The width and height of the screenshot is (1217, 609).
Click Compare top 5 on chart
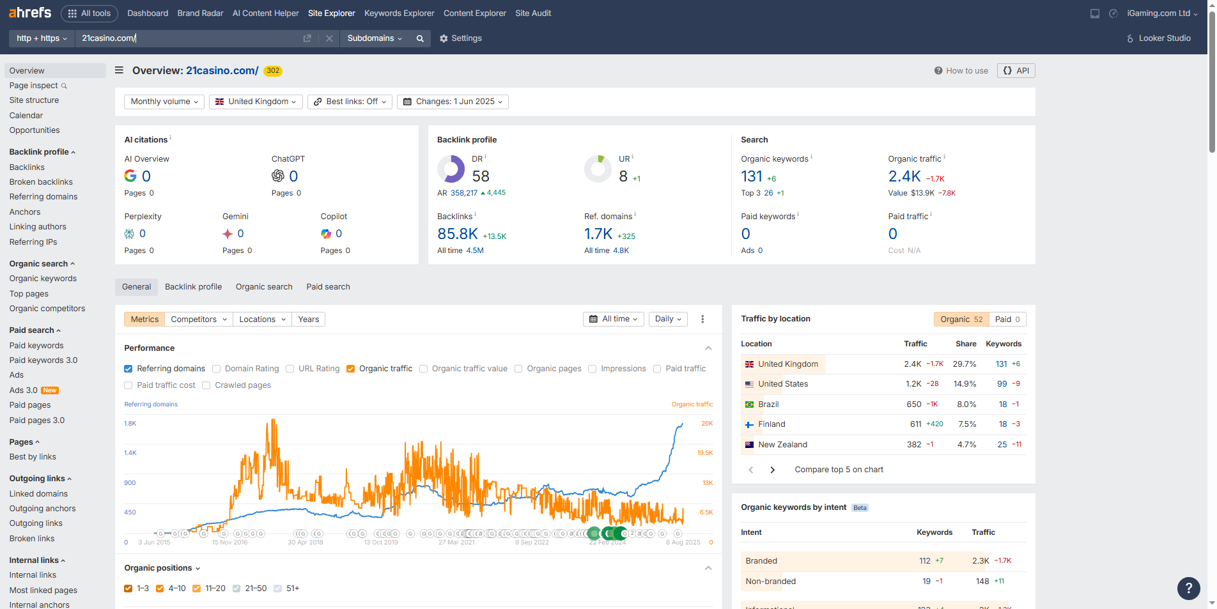(x=839, y=470)
